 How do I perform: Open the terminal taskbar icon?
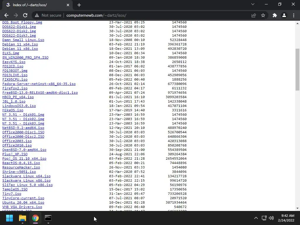point(48,218)
